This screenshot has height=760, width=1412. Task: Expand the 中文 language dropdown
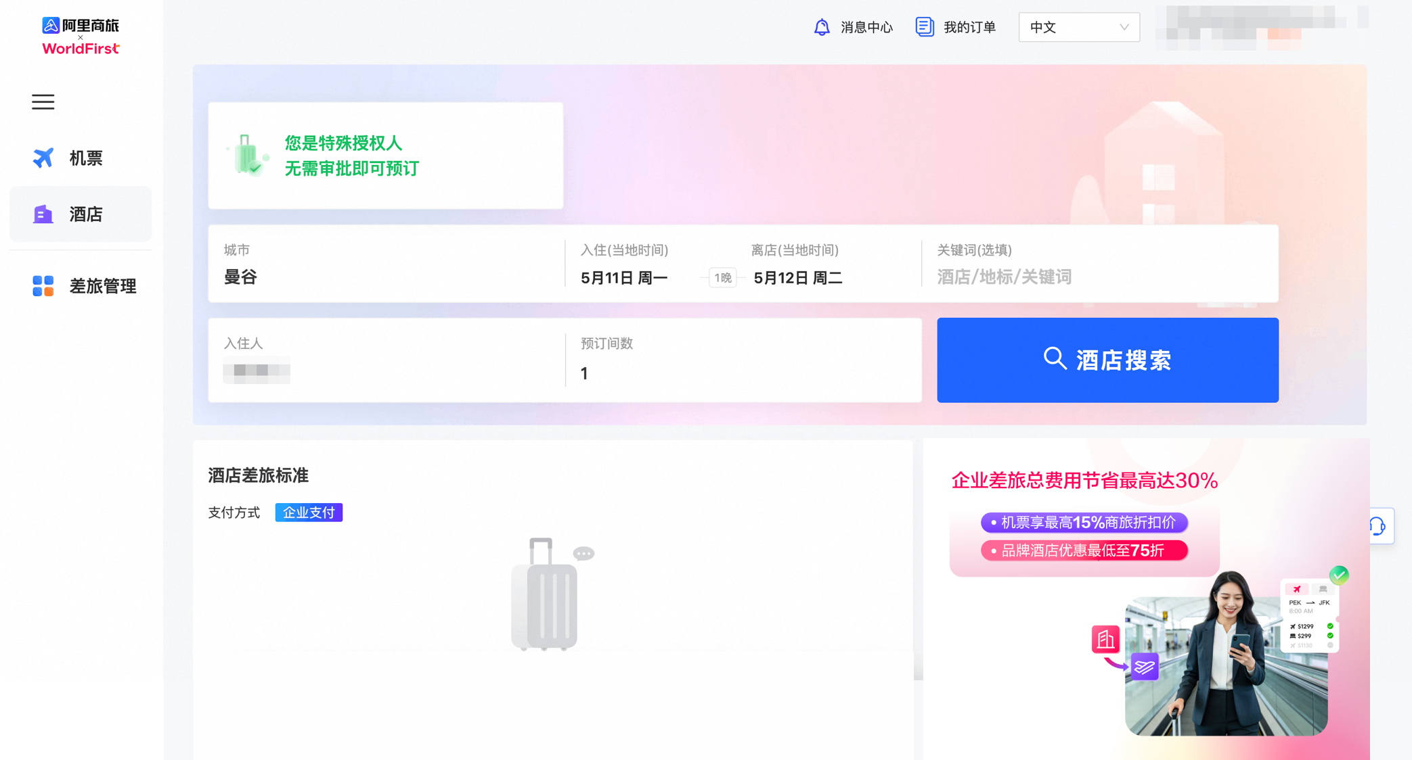1078,27
